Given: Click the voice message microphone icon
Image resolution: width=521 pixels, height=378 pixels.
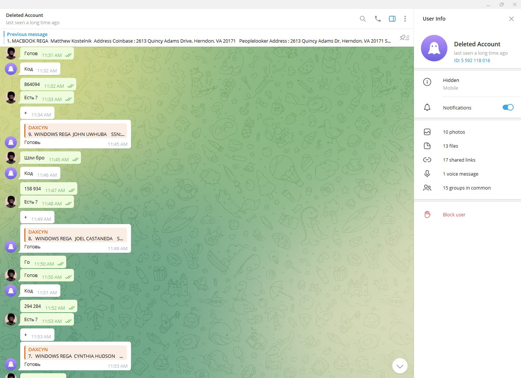Looking at the screenshot, I should point(427,174).
